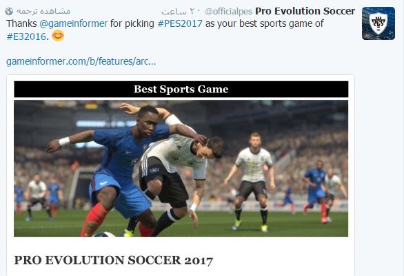404x276 pixels.
Task: Open gameinformer.com/b/features/arc… link
Action: 81,61
